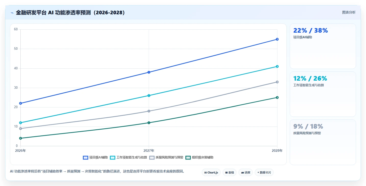The height and width of the screenshot is (186, 366).
Task: Click the 2028年 x-axis label
Action: [277, 151]
